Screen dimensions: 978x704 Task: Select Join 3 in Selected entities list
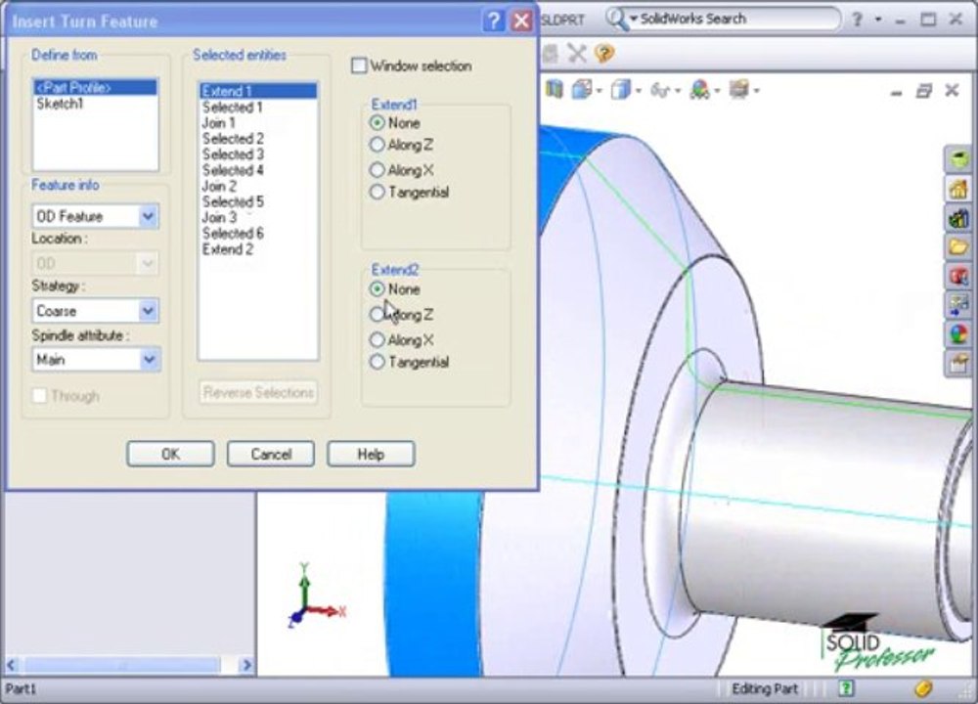(x=258, y=218)
